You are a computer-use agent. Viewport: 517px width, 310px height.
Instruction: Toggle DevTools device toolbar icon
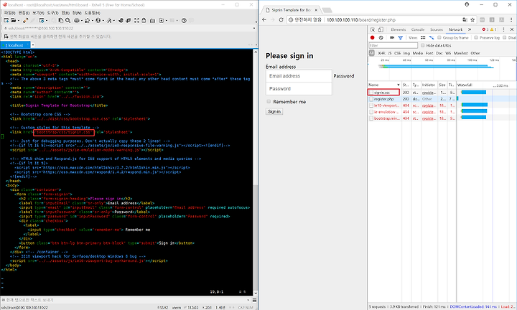tap(381, 29)
